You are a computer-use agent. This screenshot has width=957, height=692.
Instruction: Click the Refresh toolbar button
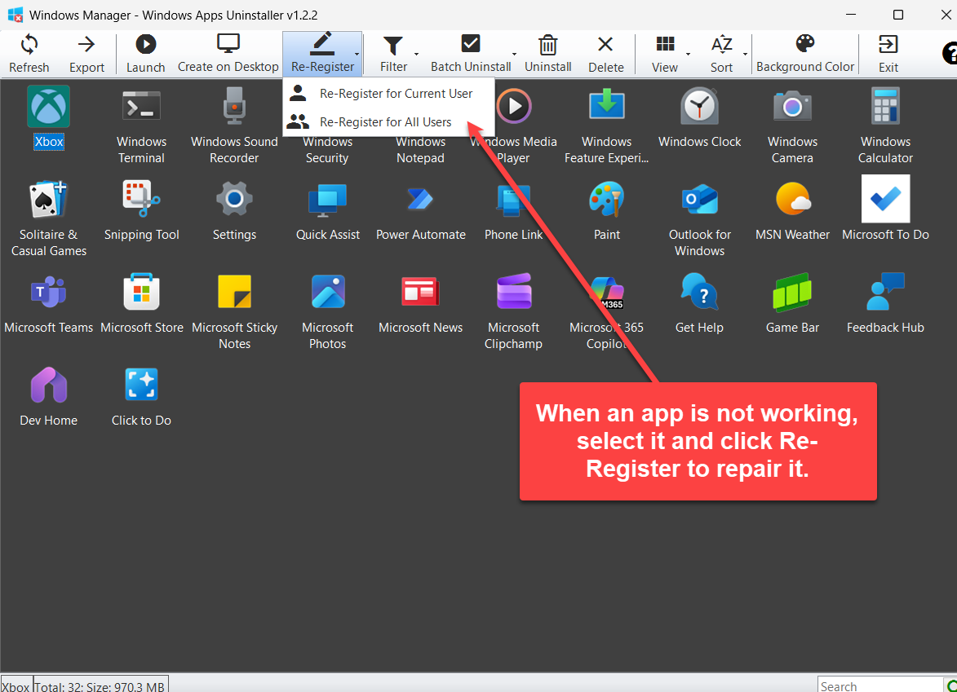(29, 54)
